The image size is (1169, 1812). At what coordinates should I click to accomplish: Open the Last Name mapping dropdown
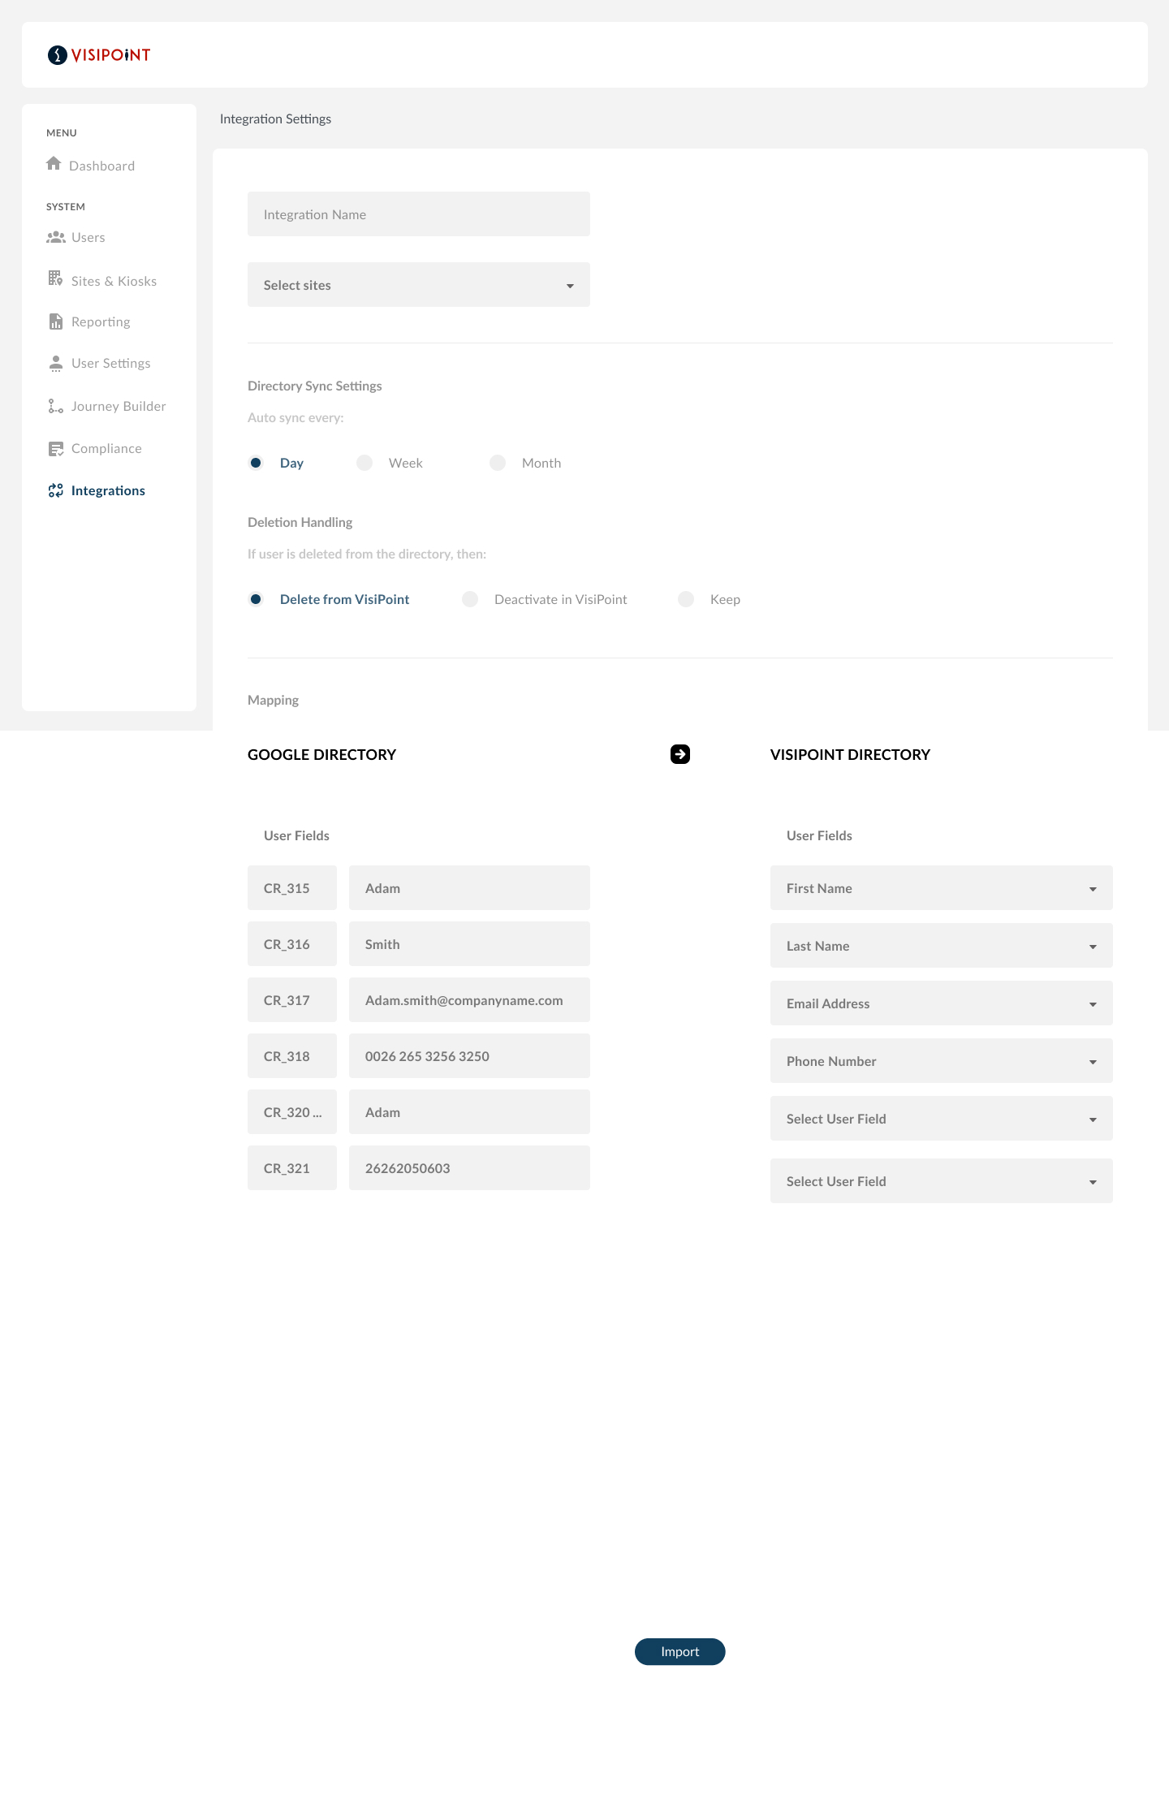(942, 946)
